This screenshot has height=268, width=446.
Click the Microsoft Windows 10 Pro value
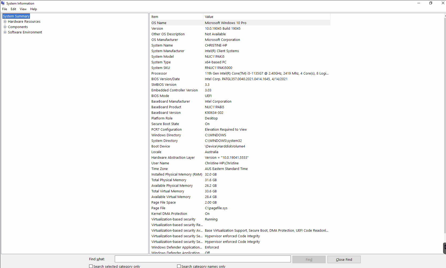(226, 23)
